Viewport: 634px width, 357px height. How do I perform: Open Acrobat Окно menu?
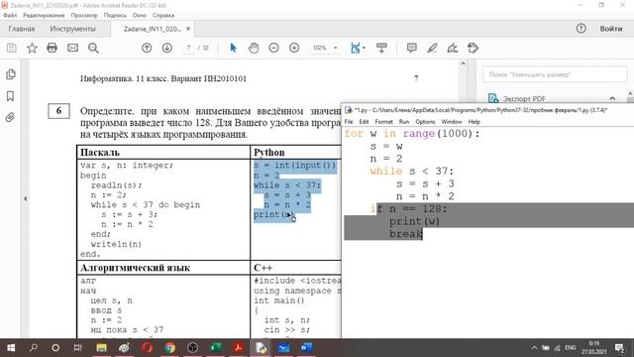(139, 16)
